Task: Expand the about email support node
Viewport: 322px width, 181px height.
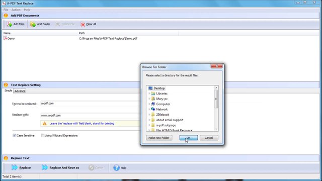Action: (x=149, y=120)
